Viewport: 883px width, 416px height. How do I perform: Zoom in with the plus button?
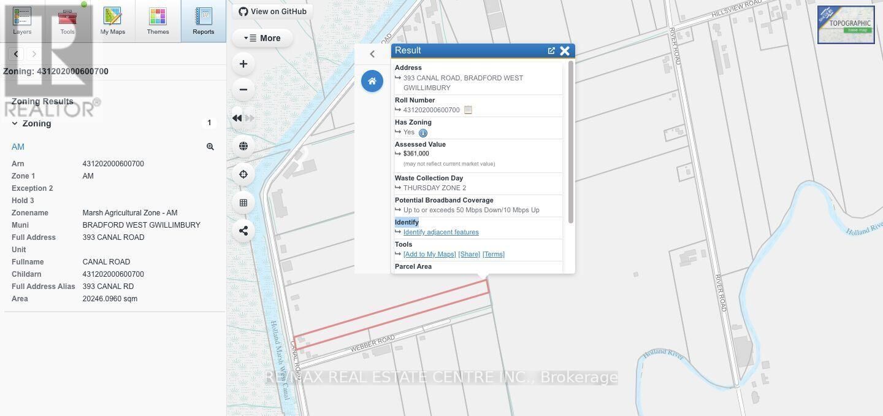(243, 64)
